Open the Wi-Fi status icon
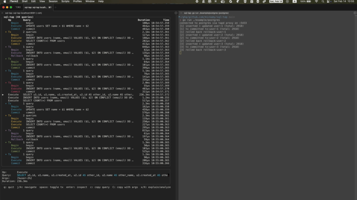This screenshot has height=200, width=357. 316,2
